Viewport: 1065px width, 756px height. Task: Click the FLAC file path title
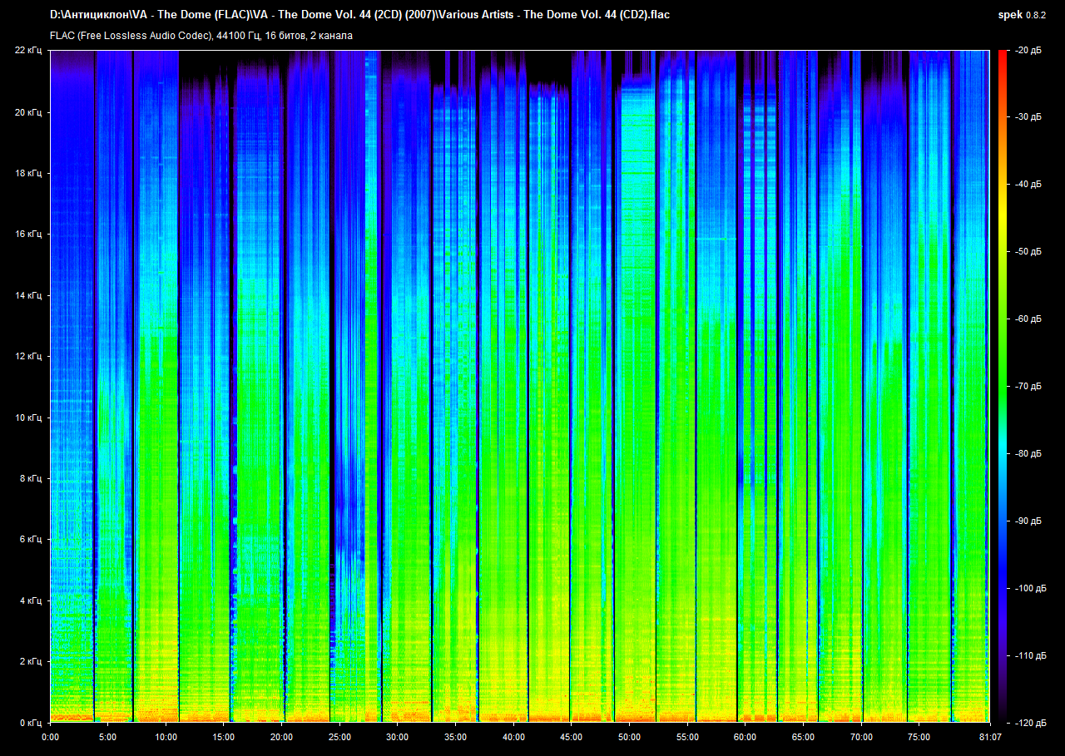359,15
